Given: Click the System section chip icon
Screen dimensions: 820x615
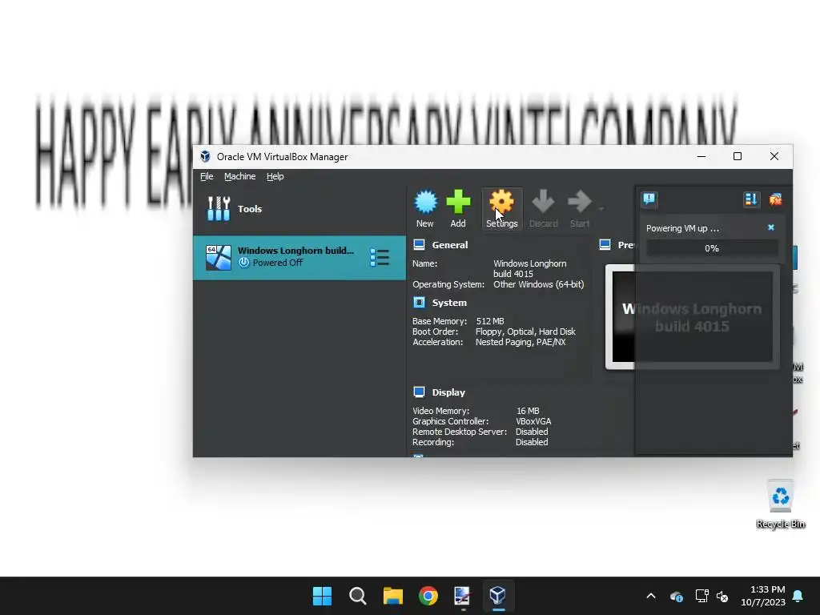Looking at the screenshot, I should tap(419, 302).
